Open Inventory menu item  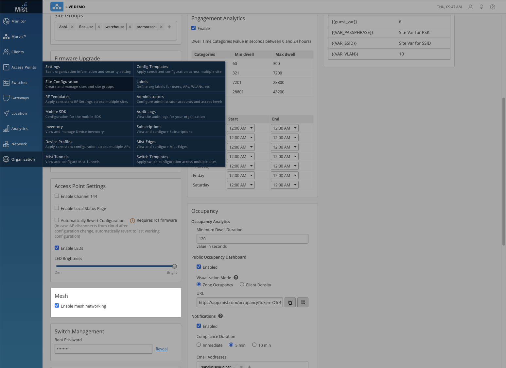[x=88, y=129]
